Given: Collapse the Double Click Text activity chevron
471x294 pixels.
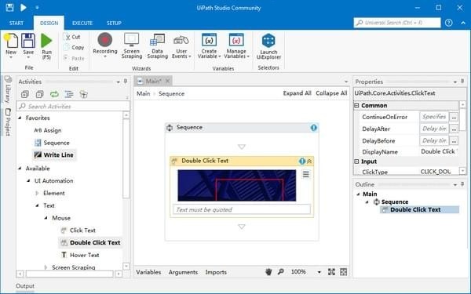Looking at the screenshot, I should (x=309, y=161).
